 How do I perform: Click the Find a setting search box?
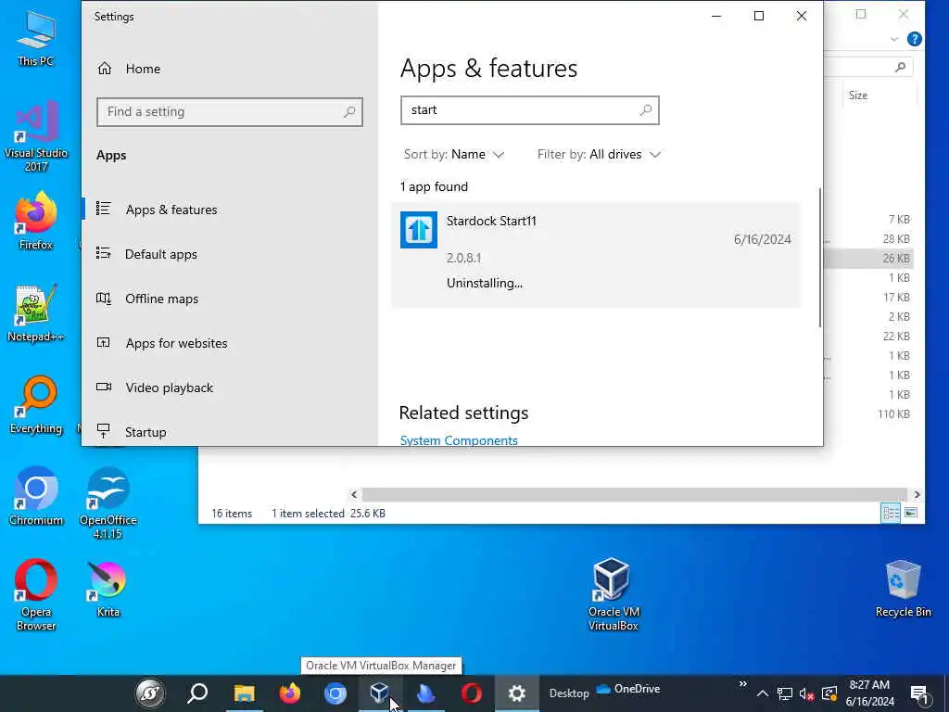230,112
